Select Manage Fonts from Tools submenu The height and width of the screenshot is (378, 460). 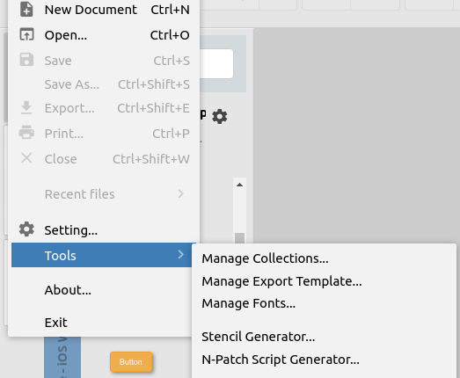249,303
